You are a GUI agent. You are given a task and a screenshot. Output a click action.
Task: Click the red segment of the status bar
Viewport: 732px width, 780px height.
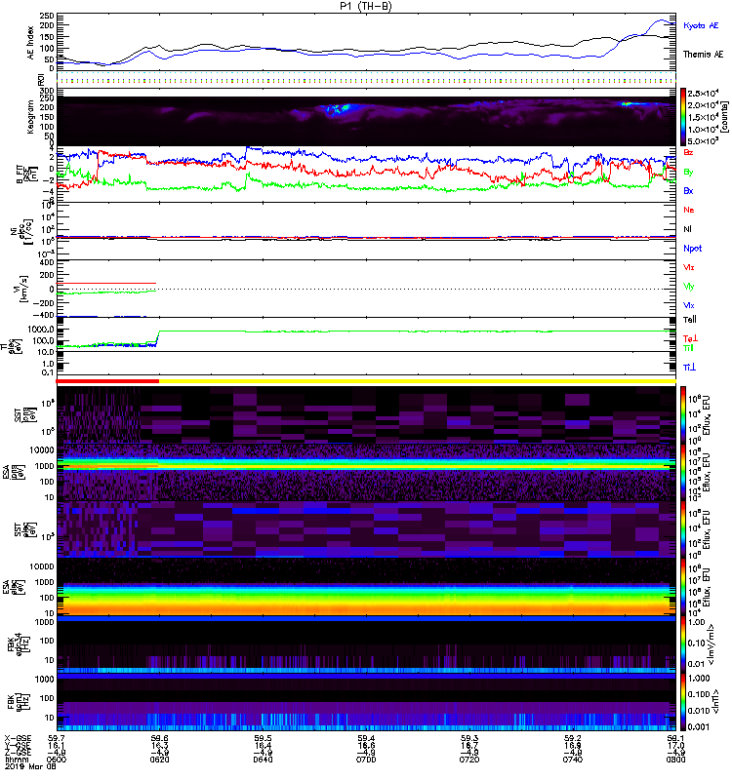[x=107, y=381]
